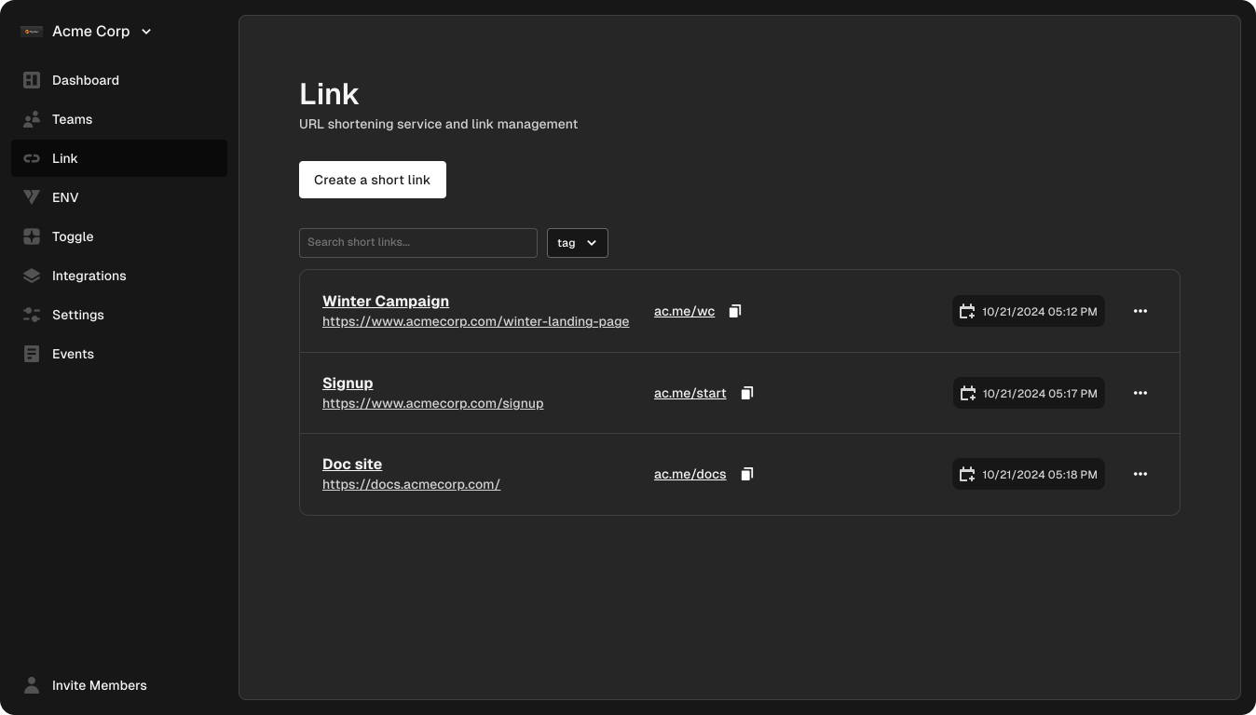Open more options for Doc site
Image resolution: width=1256 pixels, height=715 pixels.
click(x=1140, y=474)
